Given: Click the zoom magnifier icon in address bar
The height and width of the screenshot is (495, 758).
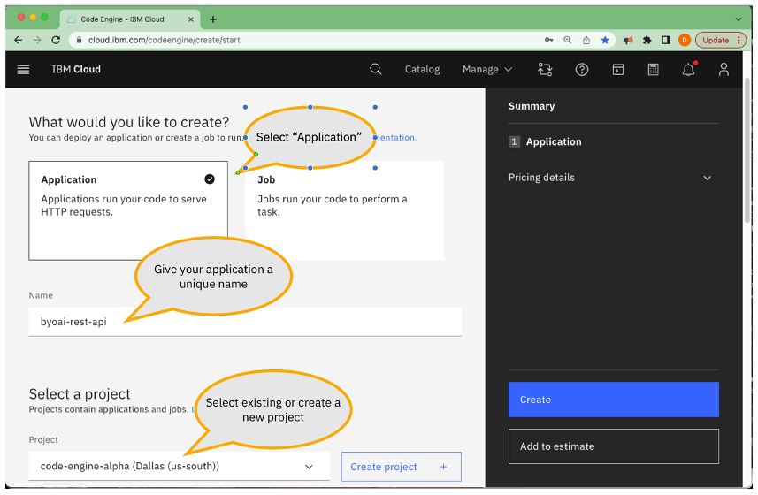Looking at the screenshot, I should point(568,40).
